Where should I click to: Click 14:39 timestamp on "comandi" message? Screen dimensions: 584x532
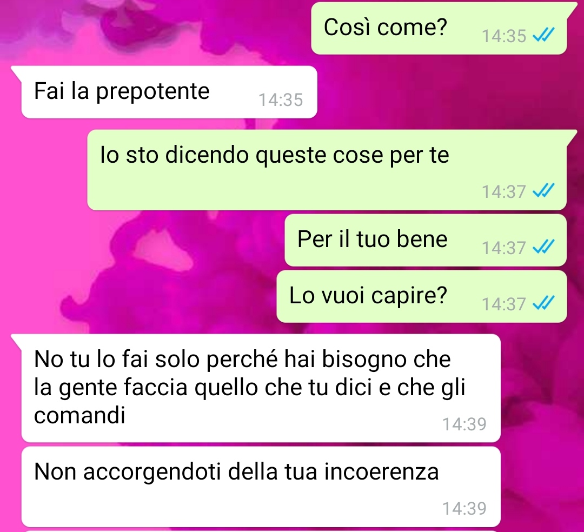464,424
